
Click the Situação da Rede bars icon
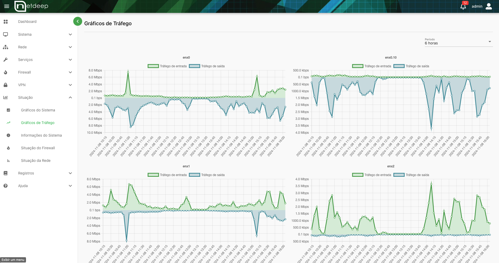(8, 161)
